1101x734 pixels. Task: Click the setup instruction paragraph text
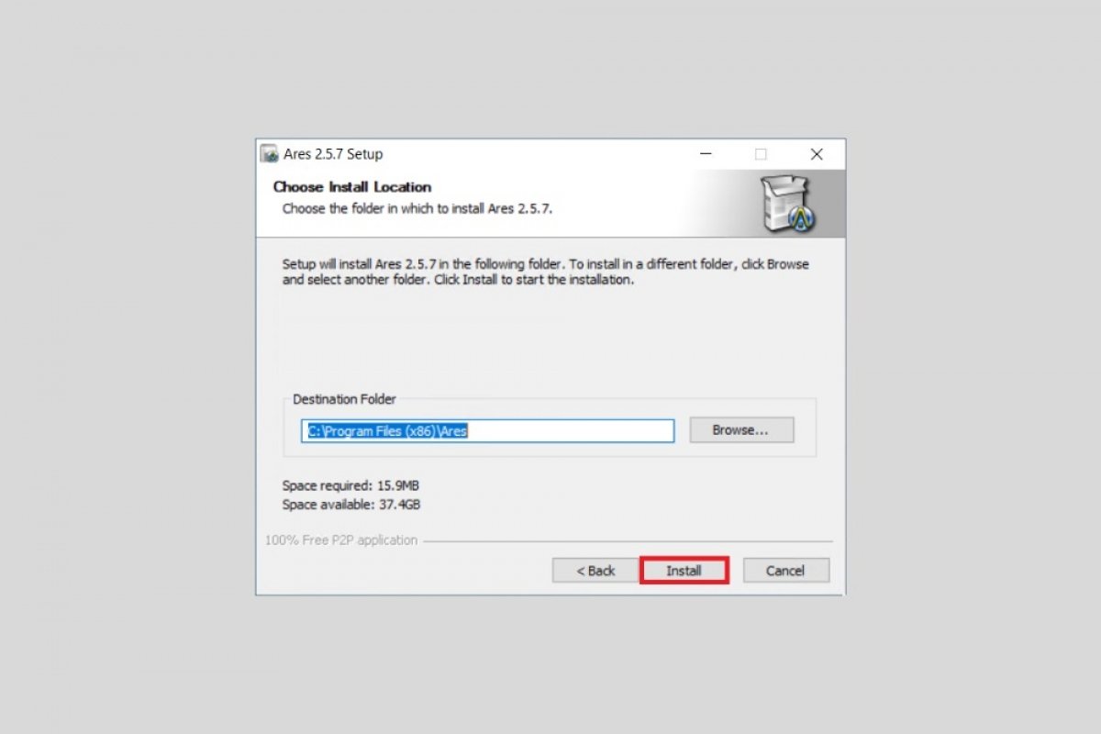click(546, 272)
